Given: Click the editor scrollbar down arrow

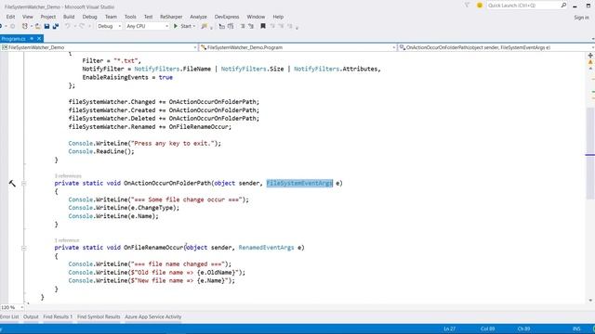Looking at the screenshot, I should coord(590,301).
